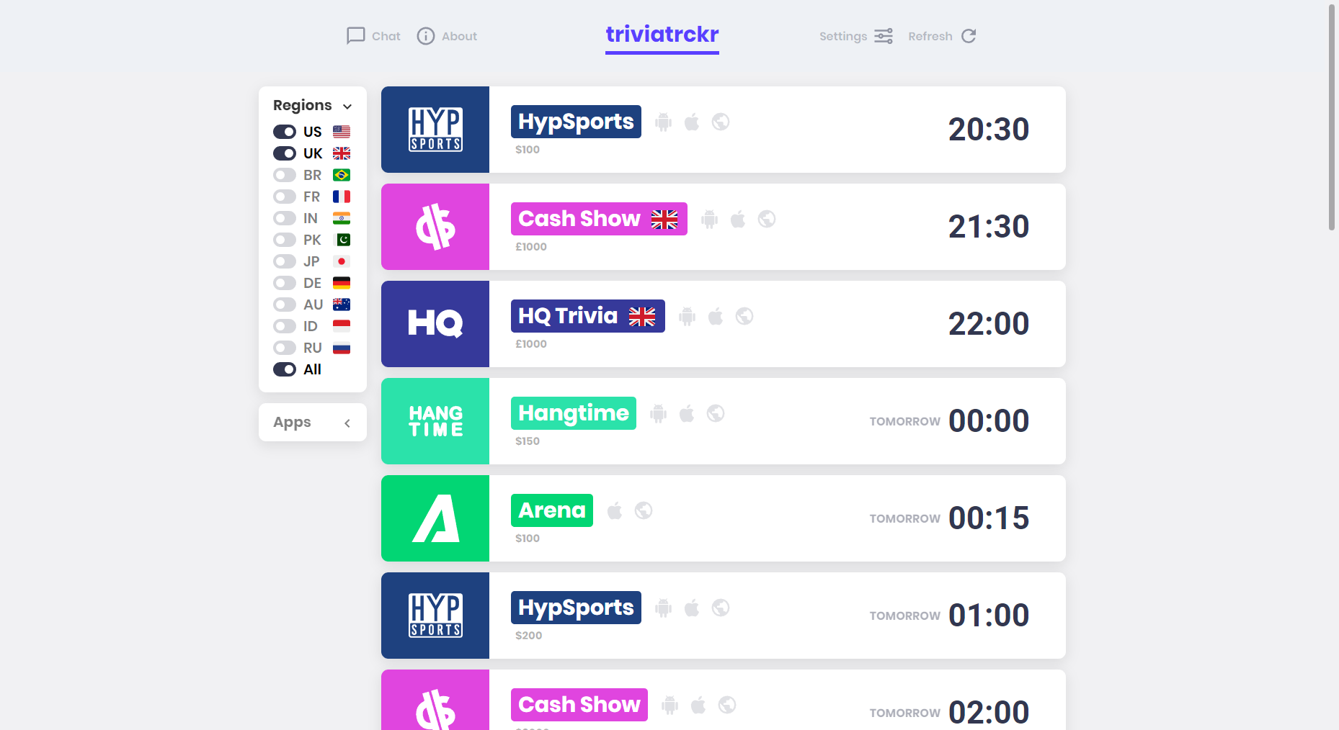Click the Android icon on the Hangtime row

(657, 413)
